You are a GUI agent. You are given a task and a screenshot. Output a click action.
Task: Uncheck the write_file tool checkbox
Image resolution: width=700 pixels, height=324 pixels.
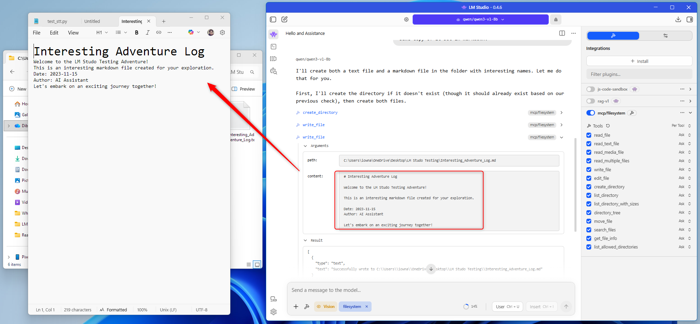point(589,170)
